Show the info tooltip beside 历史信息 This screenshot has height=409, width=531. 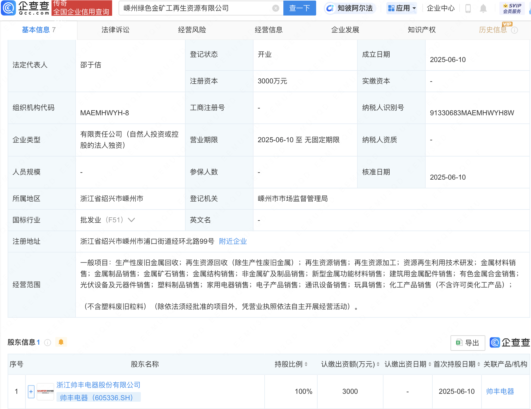pyautogui.click(x=514, y=30)
